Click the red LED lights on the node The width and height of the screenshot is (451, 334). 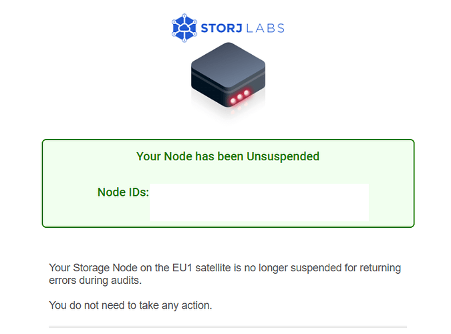[240, 97]
